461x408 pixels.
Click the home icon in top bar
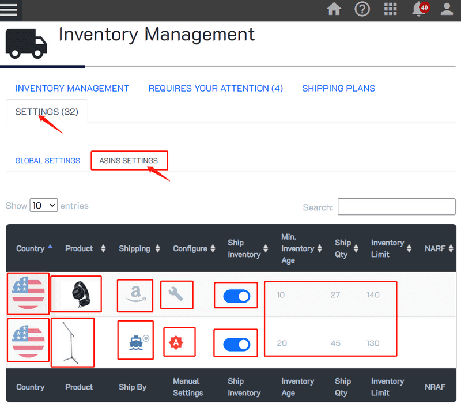[334, 9]
